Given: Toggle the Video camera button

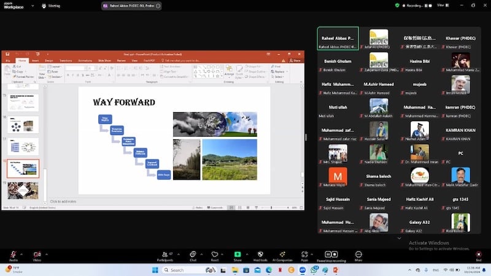Looking at the screenshot, I should click(x=37, y=255).
